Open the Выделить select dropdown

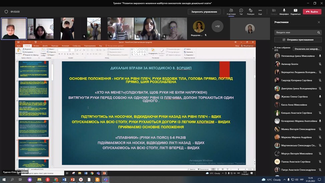tap(189, 55)
